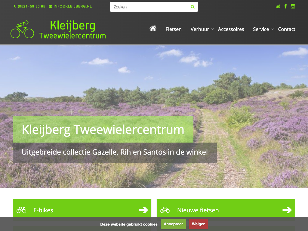Click the small green home icon top right

point(278,6)
